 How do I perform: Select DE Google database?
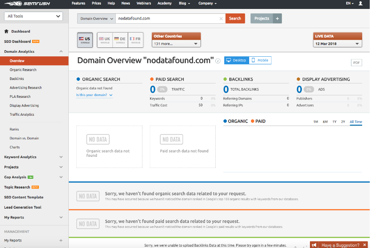tap(120, 40)
